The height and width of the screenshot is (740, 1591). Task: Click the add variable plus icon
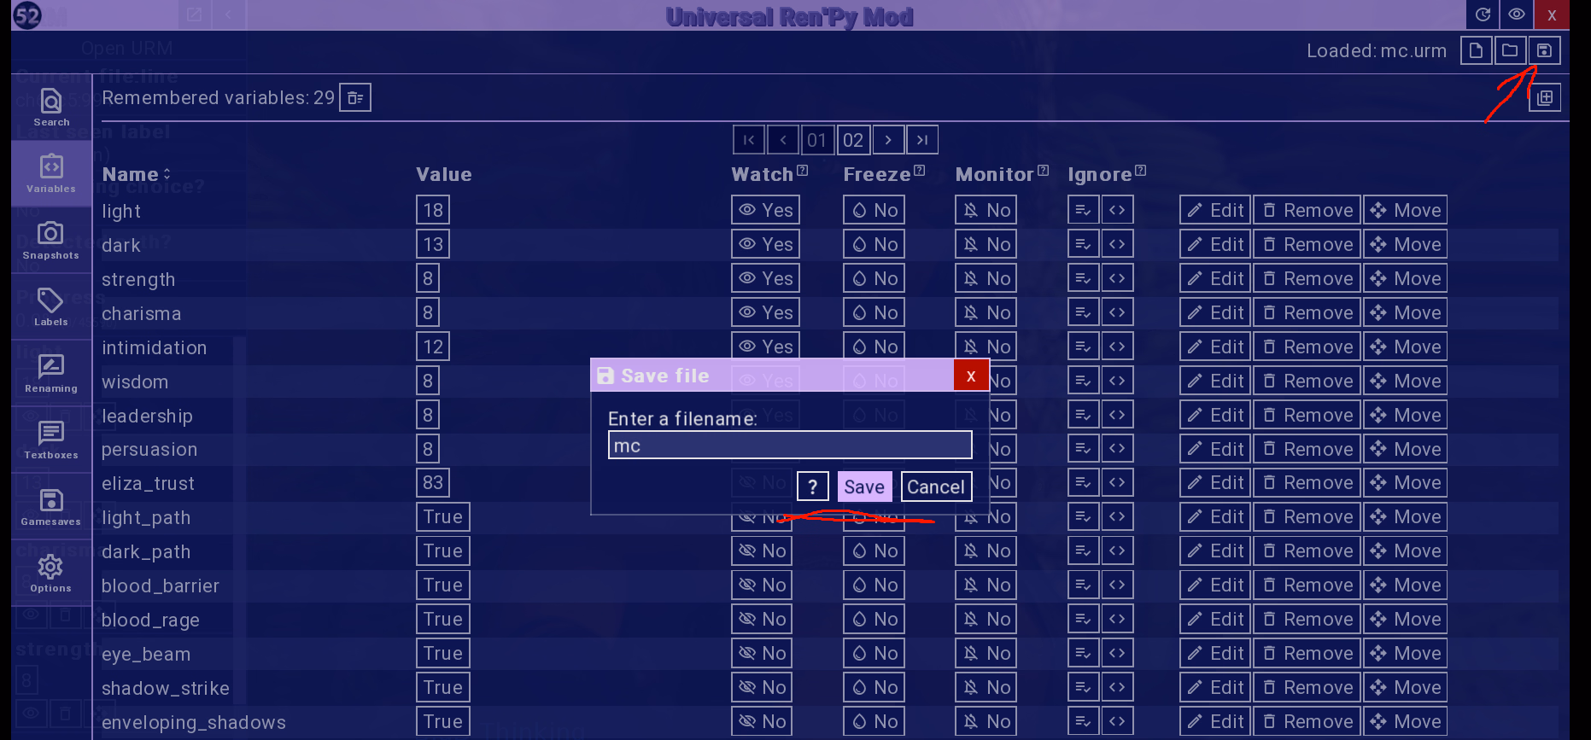point(1545,97)
